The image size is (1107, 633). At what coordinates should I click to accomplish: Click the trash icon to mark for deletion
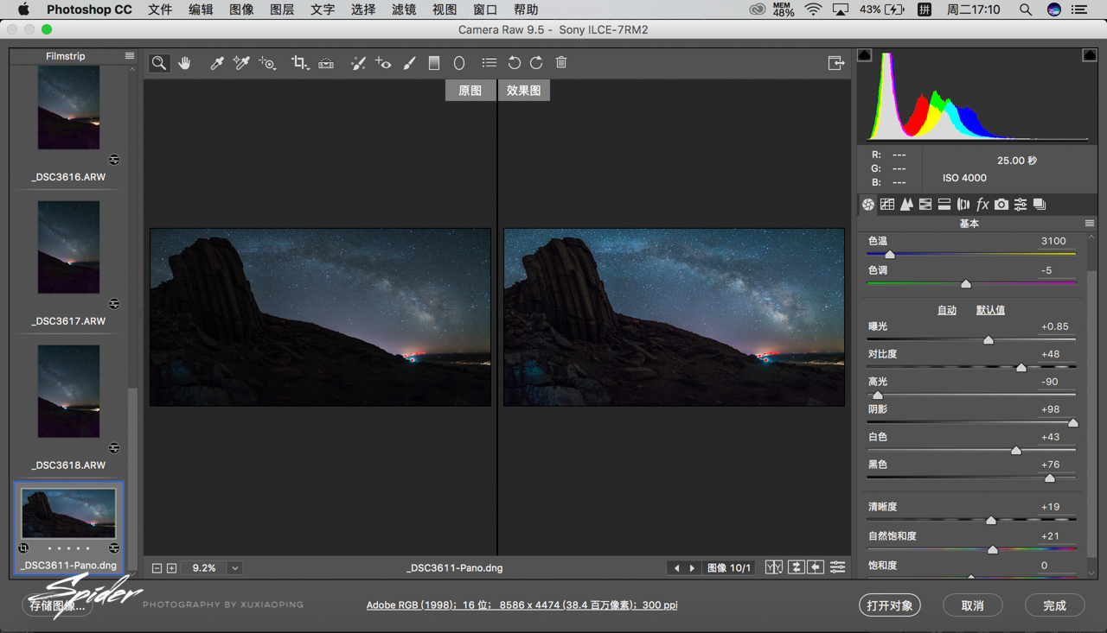[561, 63]
